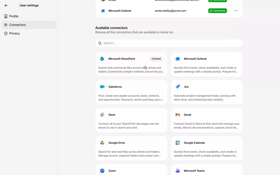Viewport: 280px width, 175px height.
Task: Select the Google Drive connector name
Action: click(x=116, y=143)
